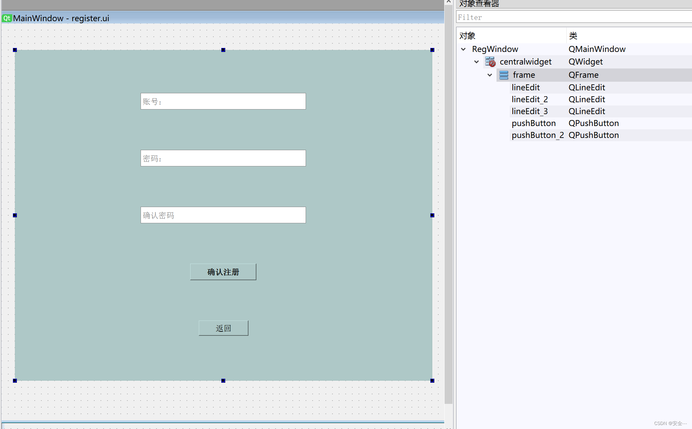Click the QWidget class cell

585,62
